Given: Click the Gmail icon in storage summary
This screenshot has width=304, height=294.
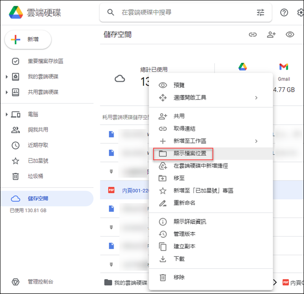Looking at the screenshot, I should [284, 66].
